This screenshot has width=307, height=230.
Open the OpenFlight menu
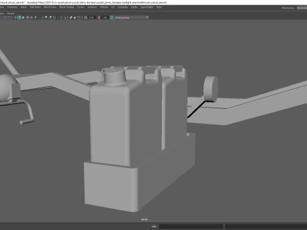[x=147, y=7]
